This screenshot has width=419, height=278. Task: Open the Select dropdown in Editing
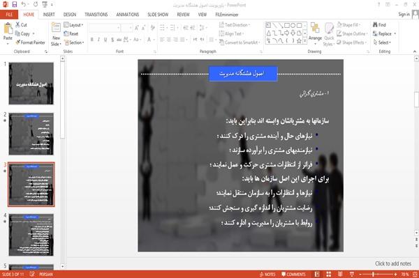coord(382,43)
